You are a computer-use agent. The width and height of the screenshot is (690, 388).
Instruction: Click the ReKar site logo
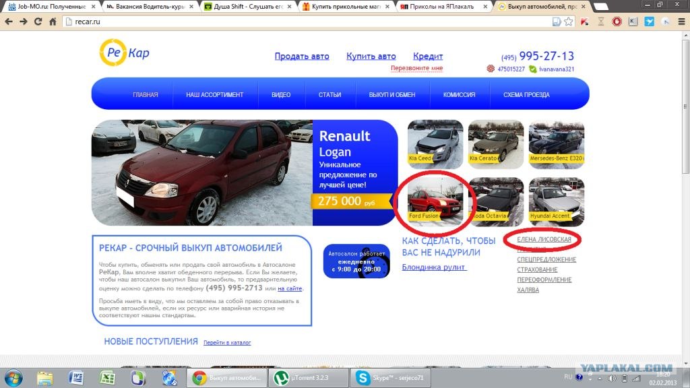(x=125, y=53)
